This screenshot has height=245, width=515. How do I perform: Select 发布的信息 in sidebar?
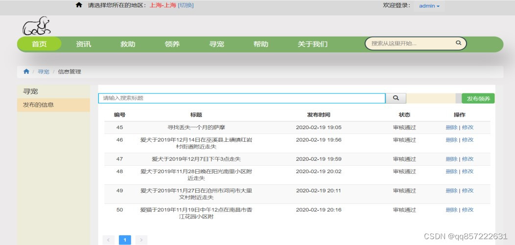[x=53, y=105]
